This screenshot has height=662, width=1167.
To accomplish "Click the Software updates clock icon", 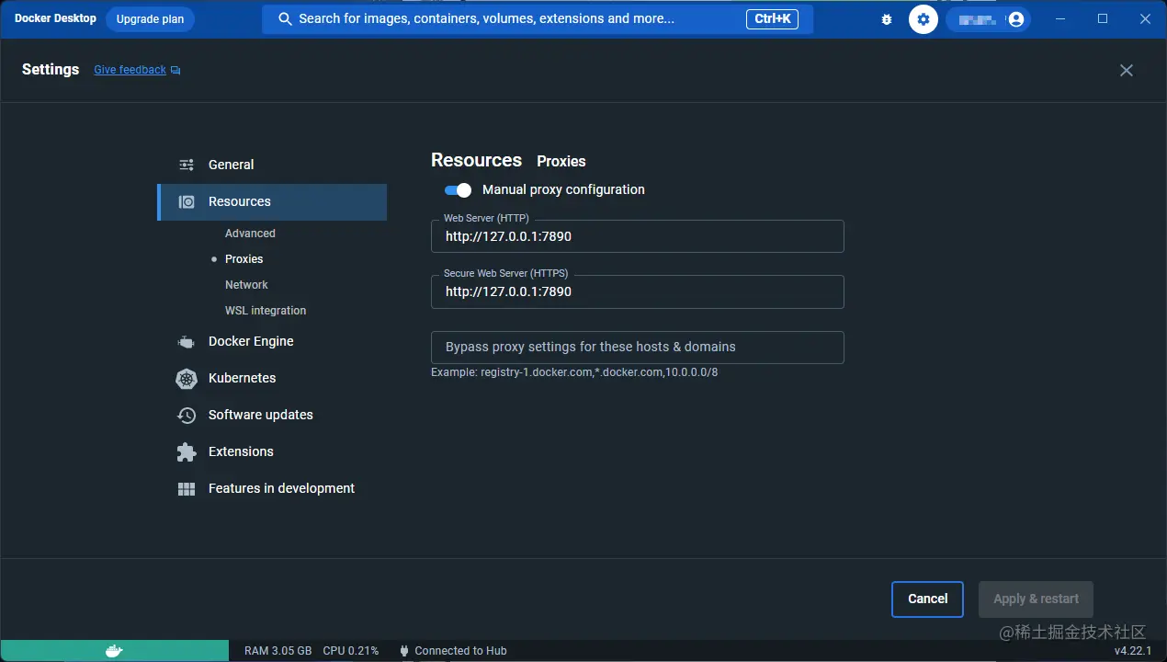I will click(x=187, y=415).
